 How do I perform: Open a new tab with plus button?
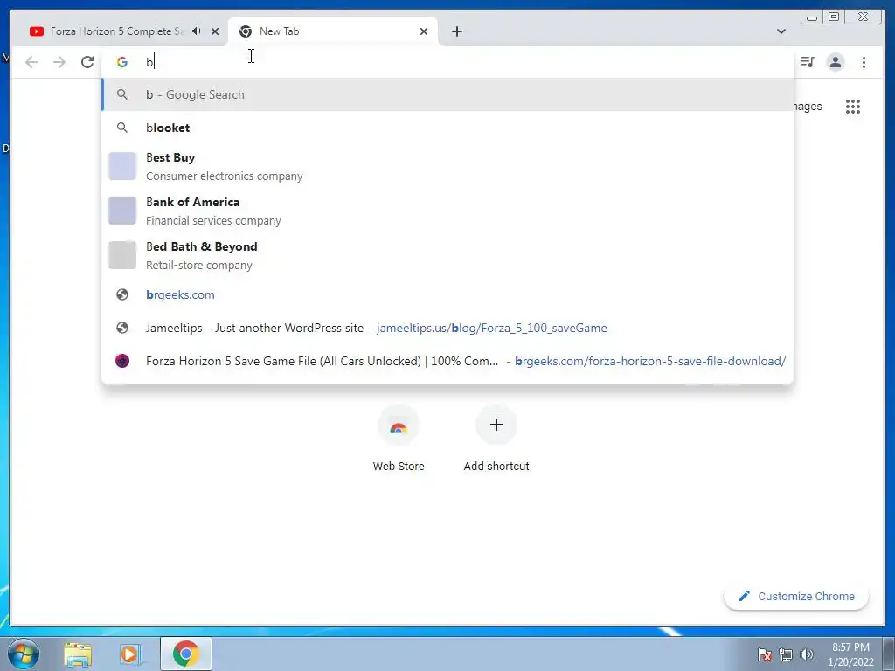(456, 31)
